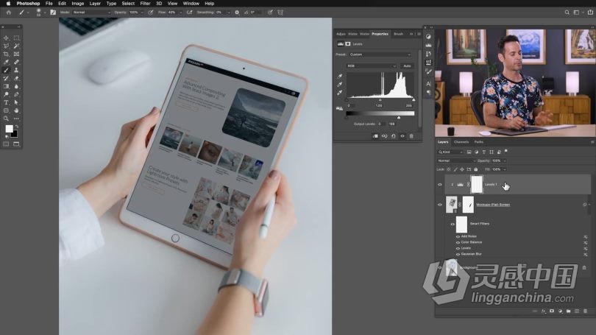Open the brush preset picker arrow
Viewport: 596px width, 335px height.
click(x=45, y=13)
